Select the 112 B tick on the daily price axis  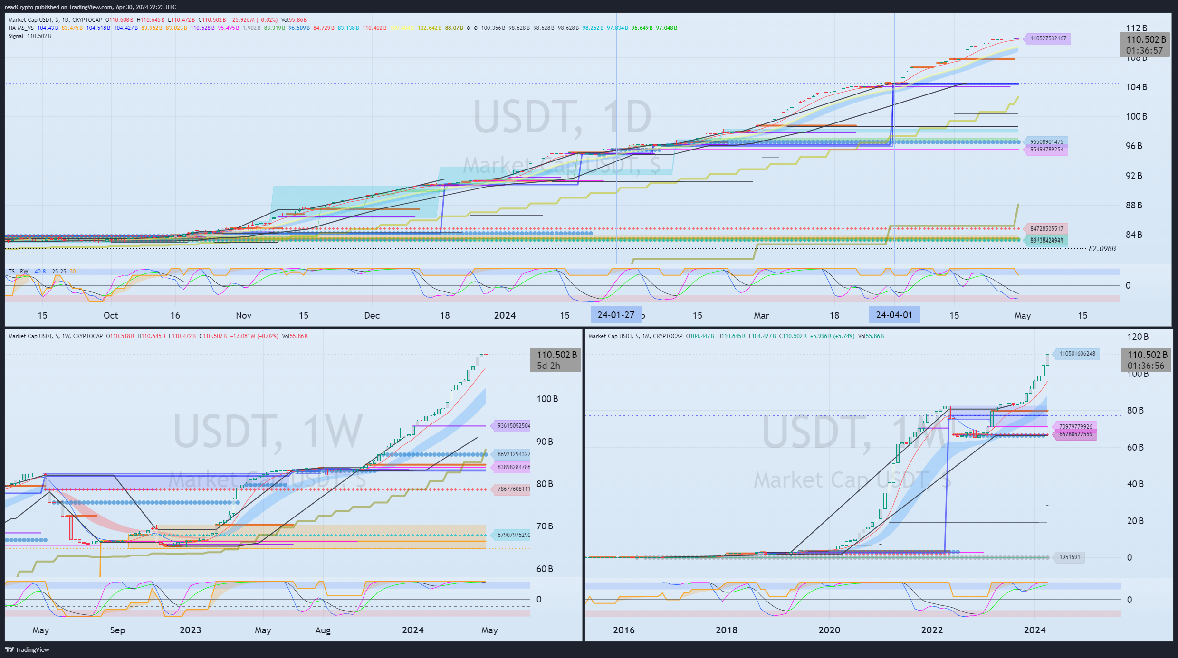1137,28
